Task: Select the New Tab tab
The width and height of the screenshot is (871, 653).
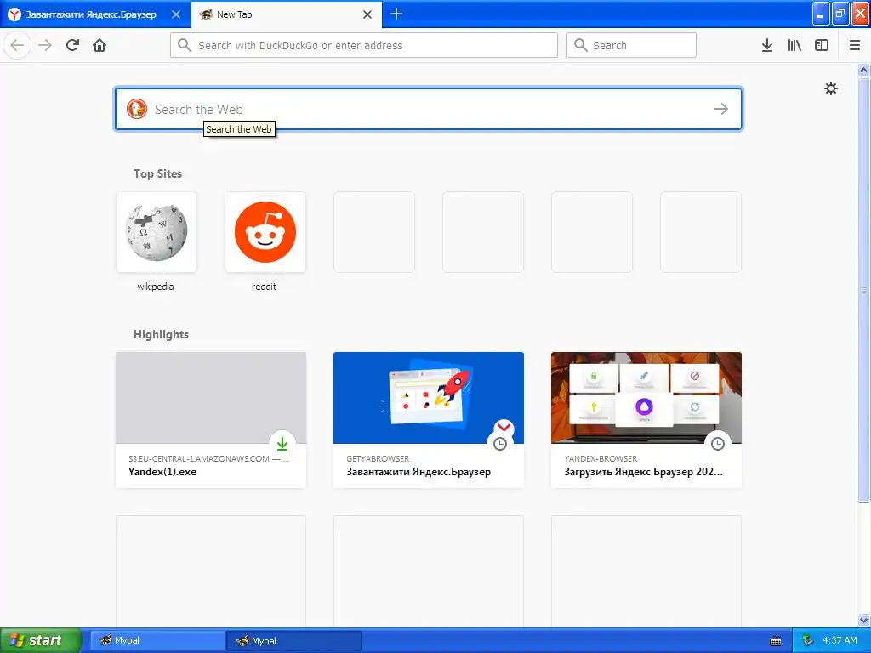Action: point(287,14)
